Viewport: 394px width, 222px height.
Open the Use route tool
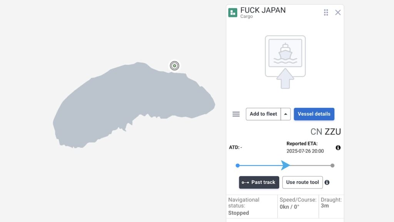coord(302,182)
